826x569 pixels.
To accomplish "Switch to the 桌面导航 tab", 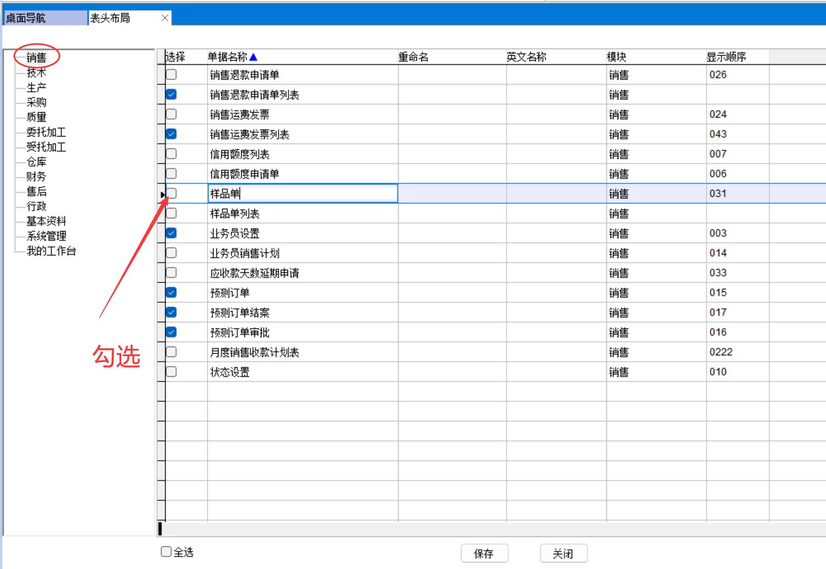I will click(x=44, y=18).
